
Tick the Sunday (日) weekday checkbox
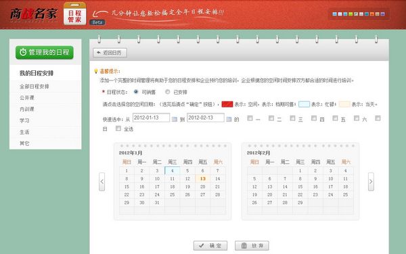(x=378, y=118)
